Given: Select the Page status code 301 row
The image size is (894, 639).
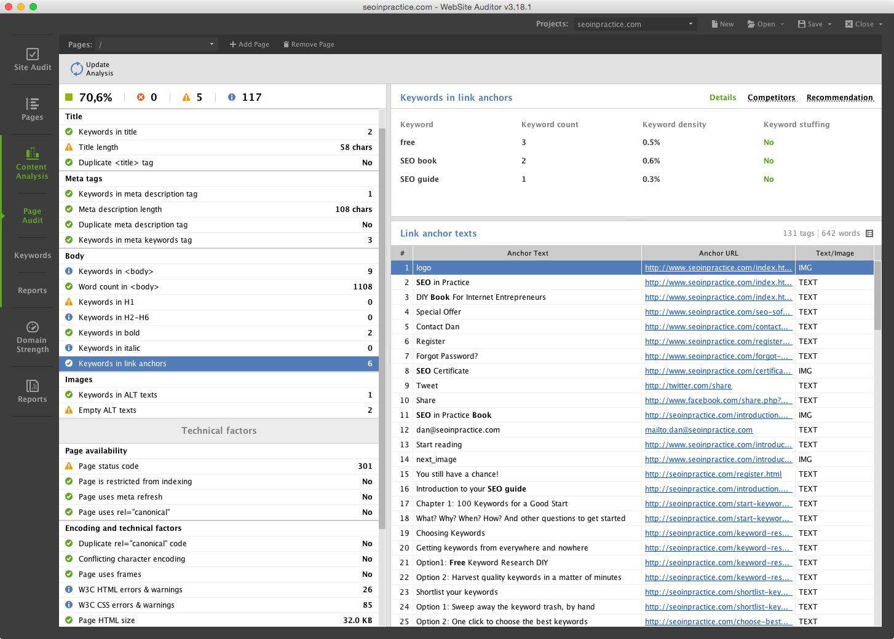Looking at the screenshot, I should coord(218,466).
